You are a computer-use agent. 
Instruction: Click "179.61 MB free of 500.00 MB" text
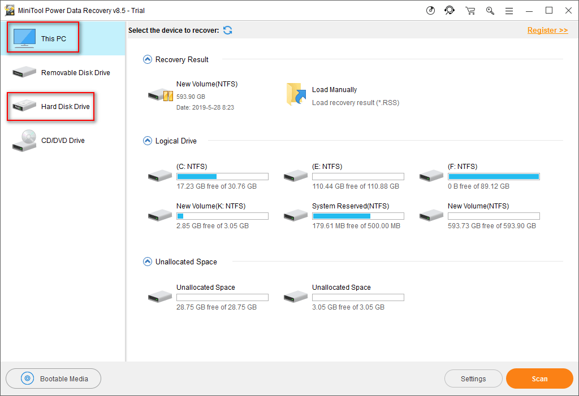pos(356,226)
